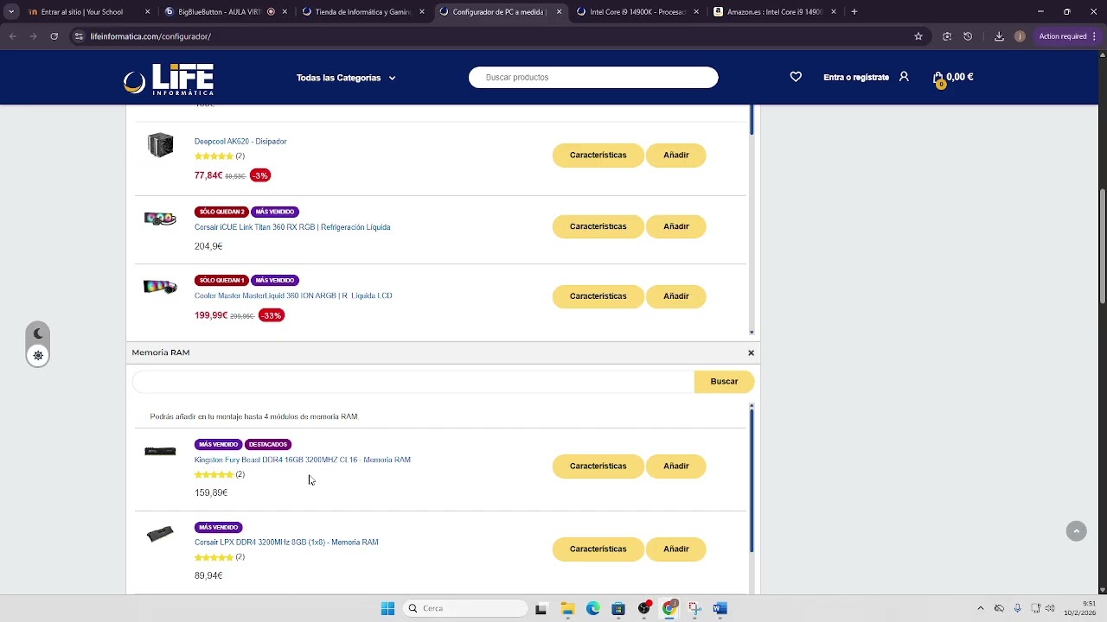Screen dimensions: 1107x622
Task: Bookmark this page with star icon
Action: (x=918, y=36)
